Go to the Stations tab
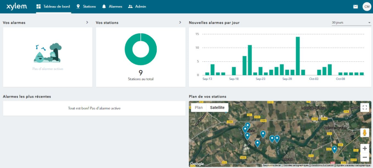Image resolution: width=373 pixels, height=168 pixels. [86, 6]
